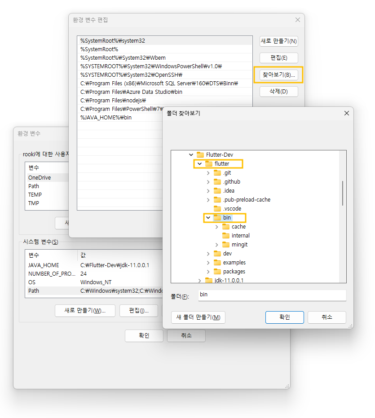Image resolution: width=375 pixels, height=418 pixels.
Task: Expand the packages folder node
Action: (x=208, y=272)
